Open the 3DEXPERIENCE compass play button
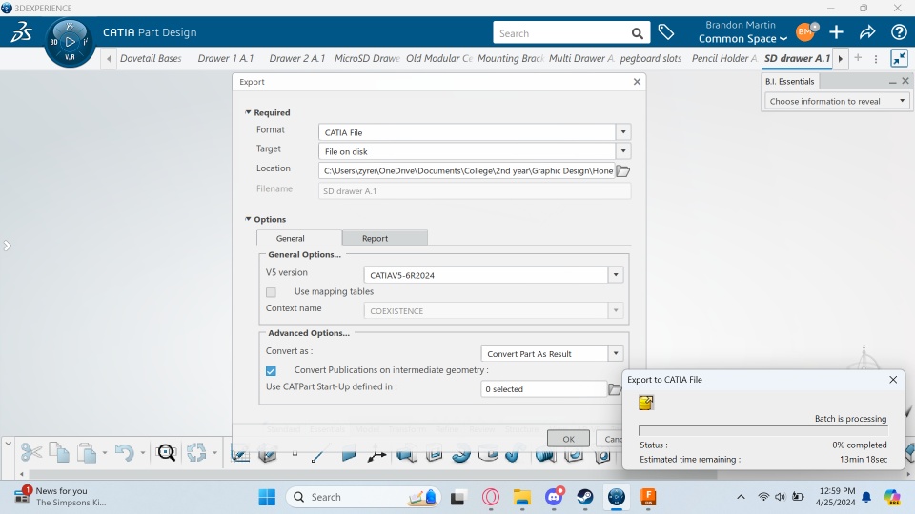 pos(70,42)
